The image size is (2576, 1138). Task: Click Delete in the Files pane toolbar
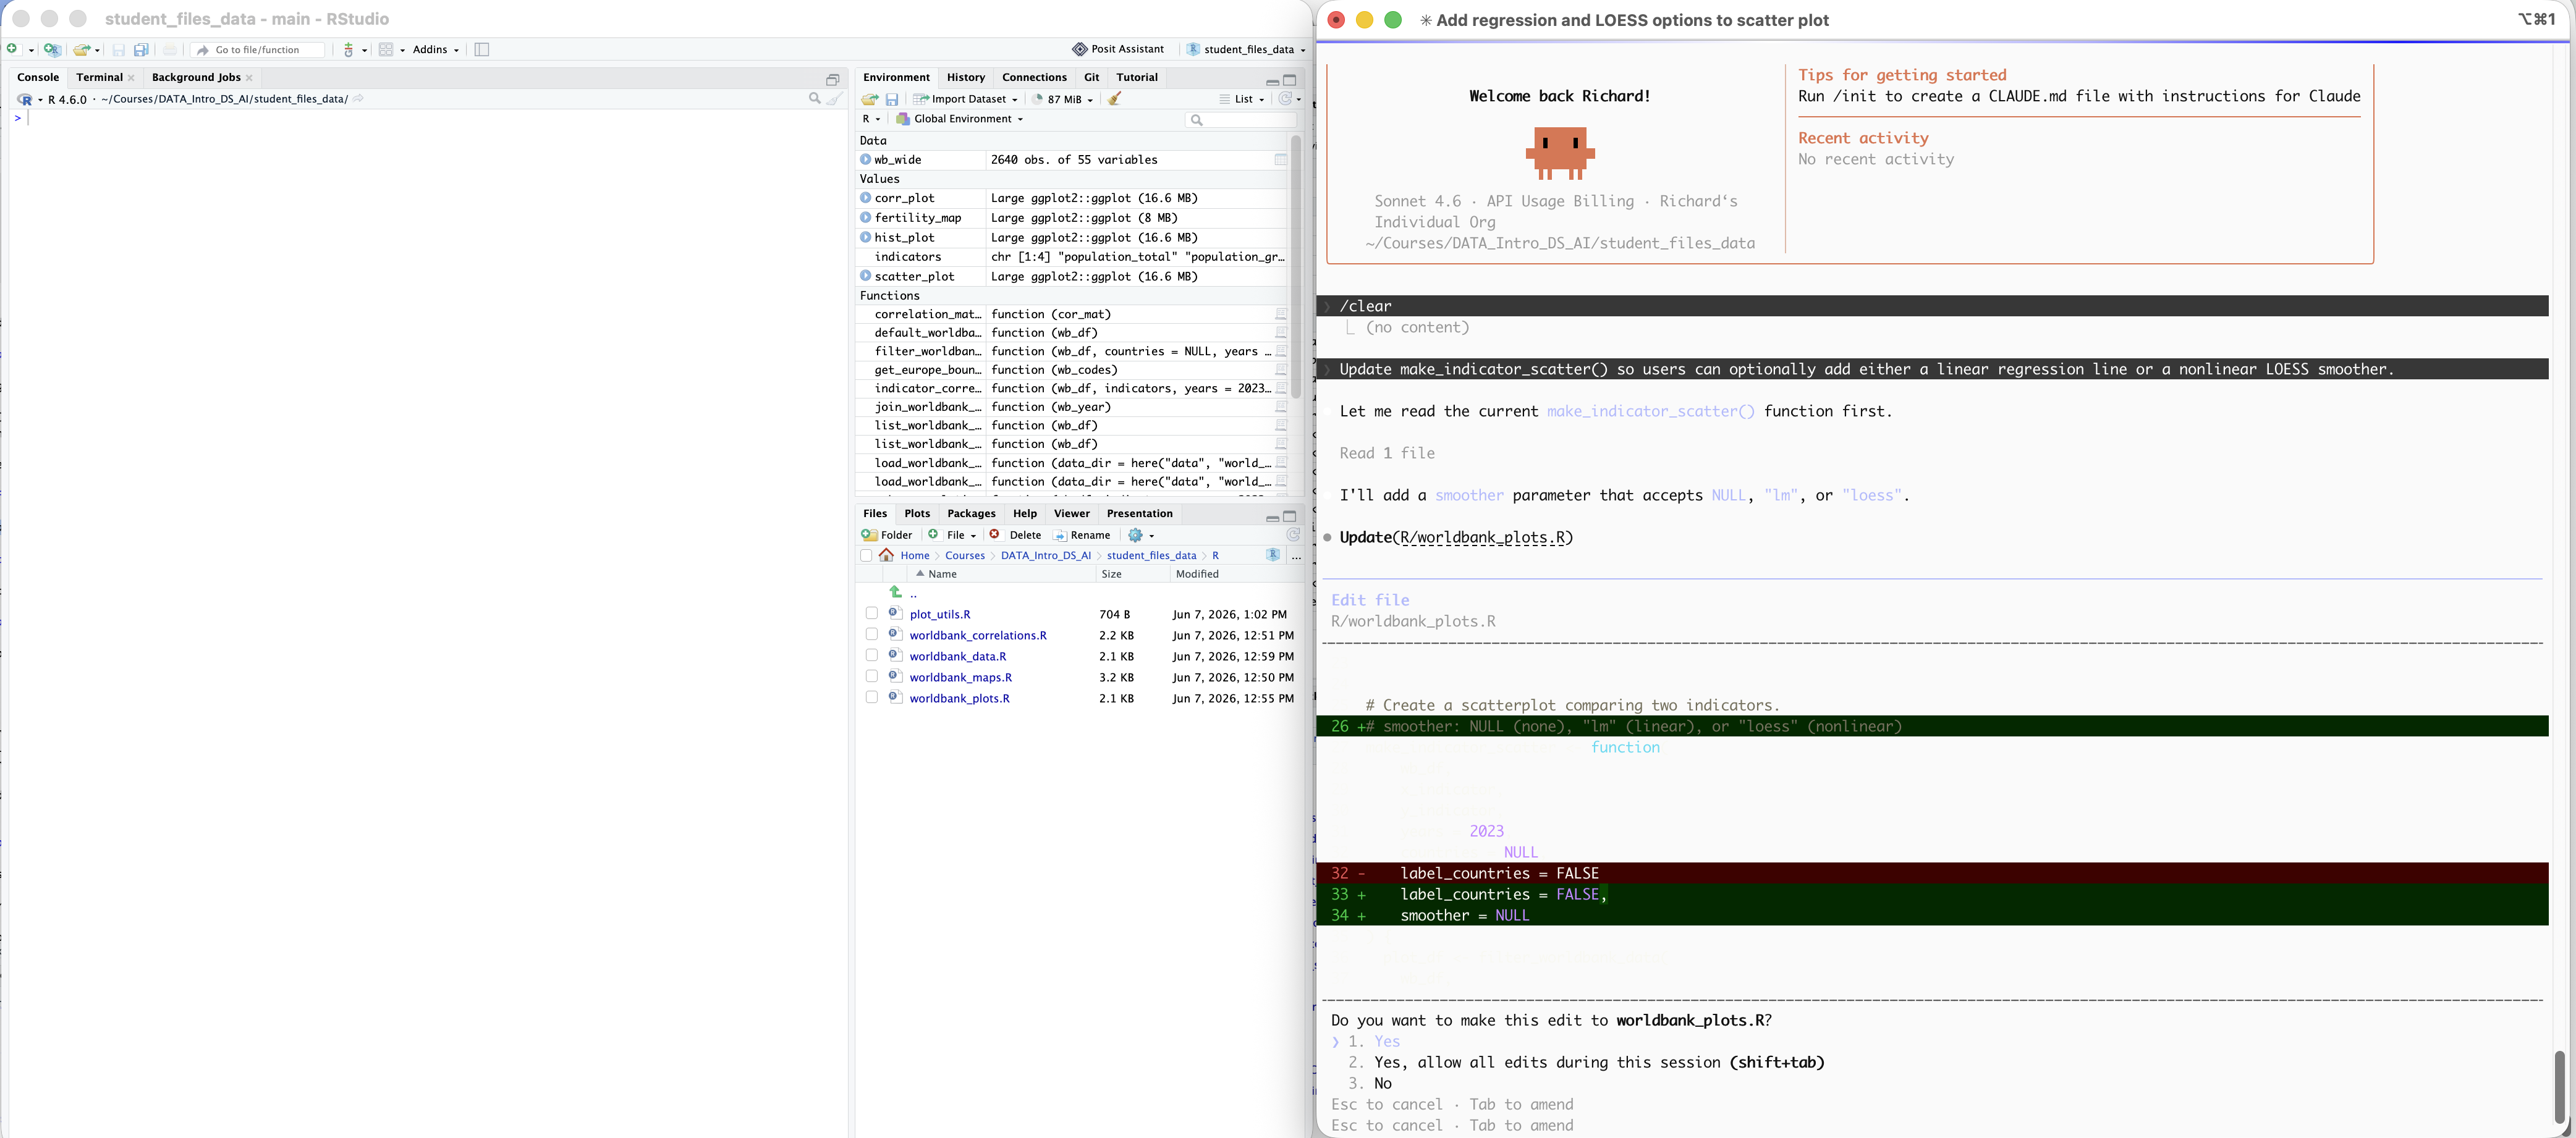(1015, 535)
